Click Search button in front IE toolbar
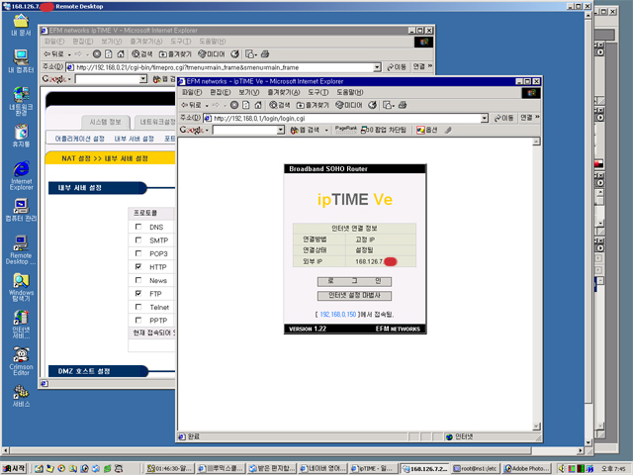 click(x=279, y=105)
